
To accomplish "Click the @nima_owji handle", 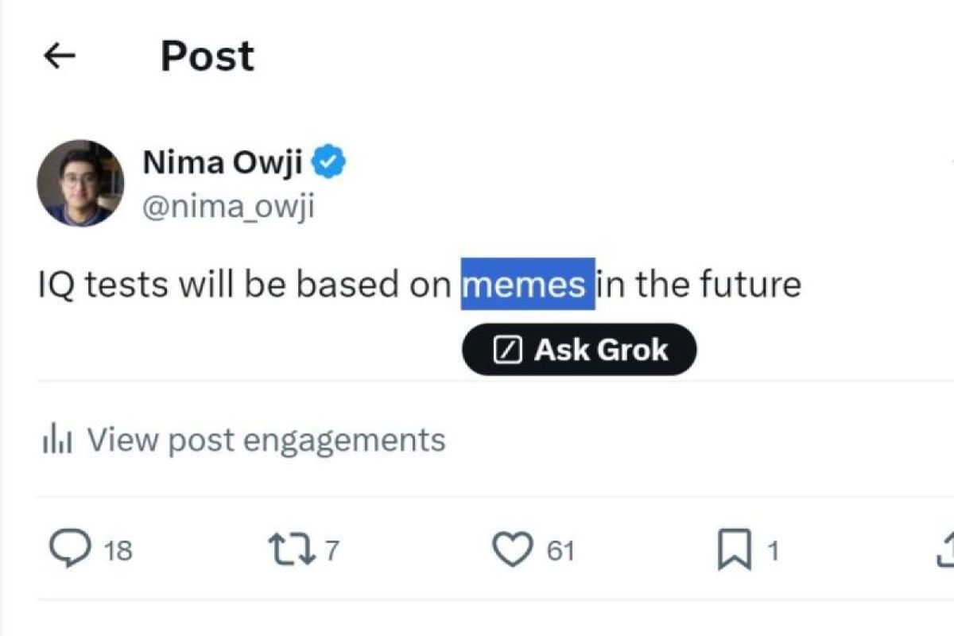I will [228, 207].
